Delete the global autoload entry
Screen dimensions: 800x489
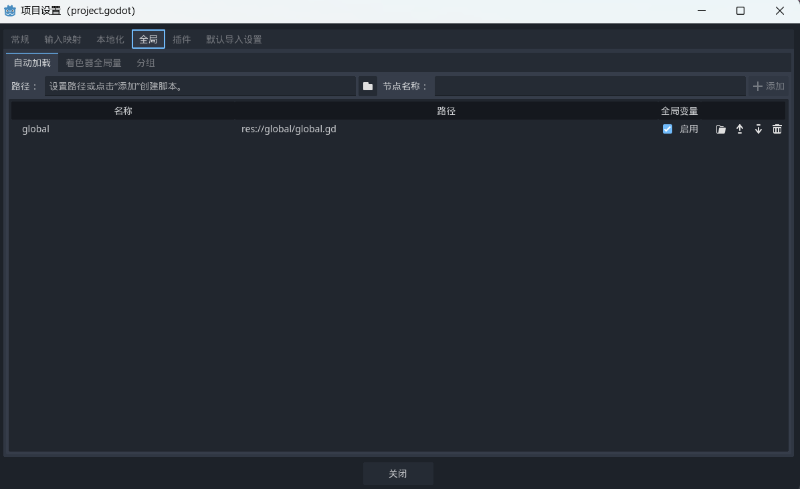tap(777, 130)
